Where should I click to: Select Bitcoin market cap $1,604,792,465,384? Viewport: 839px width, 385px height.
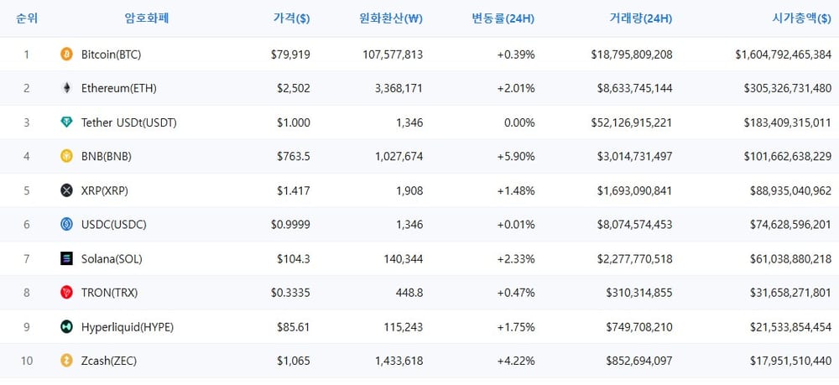click(x=784, y=55)
